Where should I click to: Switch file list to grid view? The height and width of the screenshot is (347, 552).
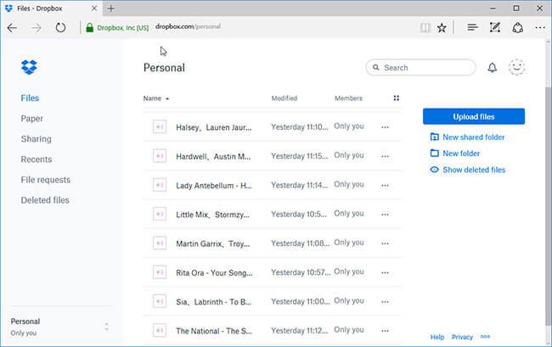[x=396, y=98]
